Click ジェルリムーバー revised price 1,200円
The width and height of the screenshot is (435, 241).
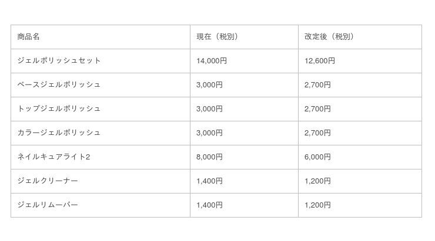point(317,205)
